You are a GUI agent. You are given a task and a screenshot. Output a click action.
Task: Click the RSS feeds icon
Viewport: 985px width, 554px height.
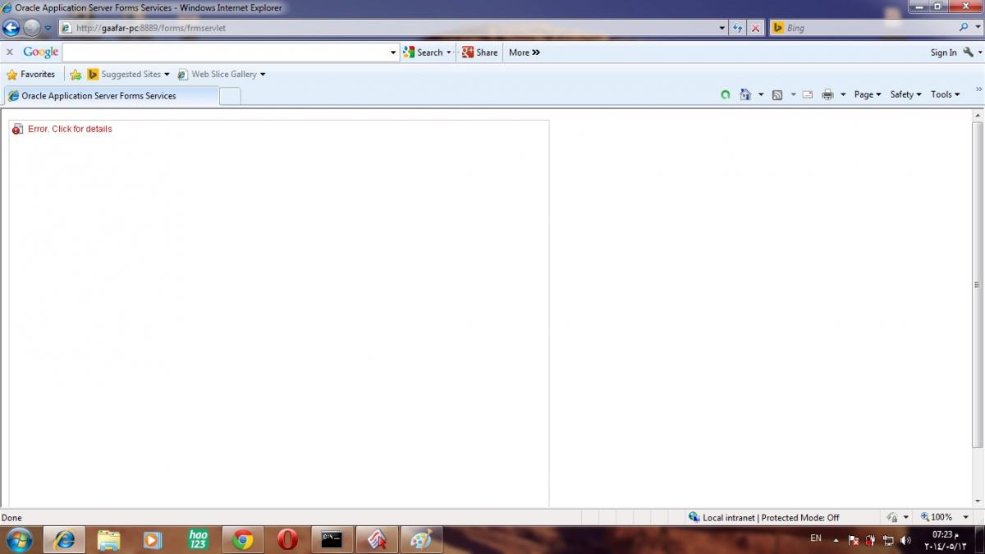click(x=777, y=94)
